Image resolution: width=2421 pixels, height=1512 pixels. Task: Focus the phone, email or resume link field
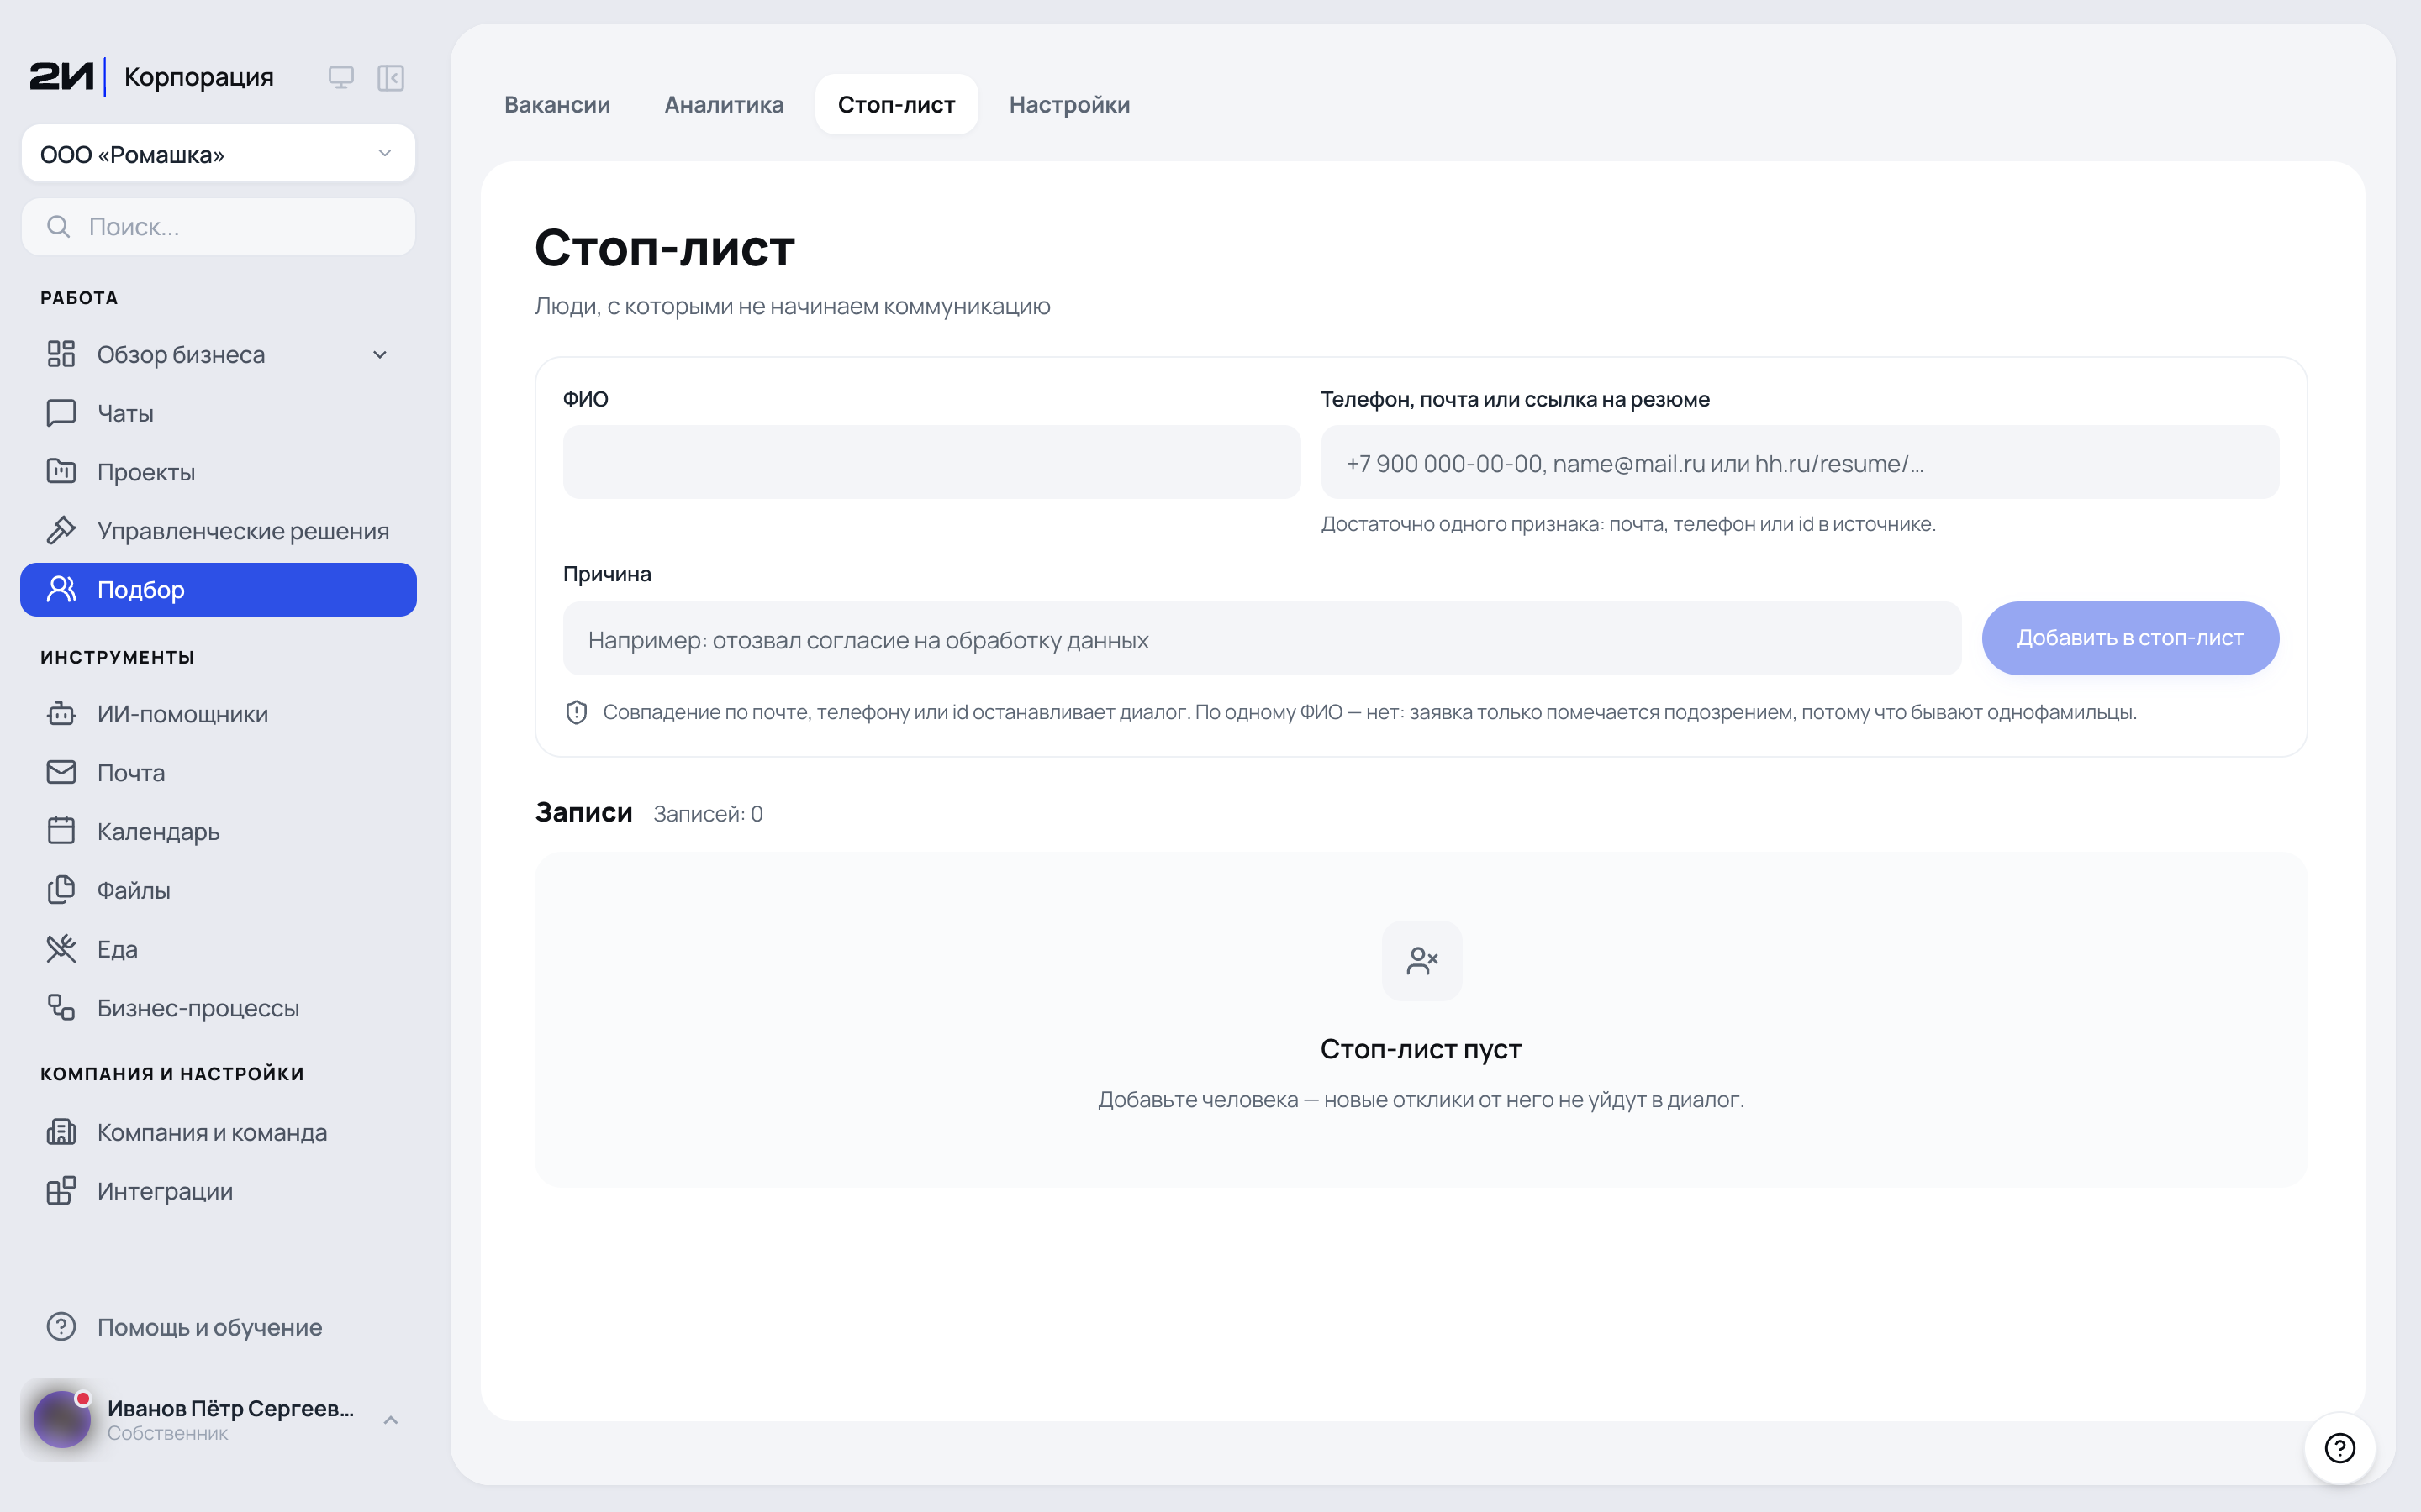1800,462
